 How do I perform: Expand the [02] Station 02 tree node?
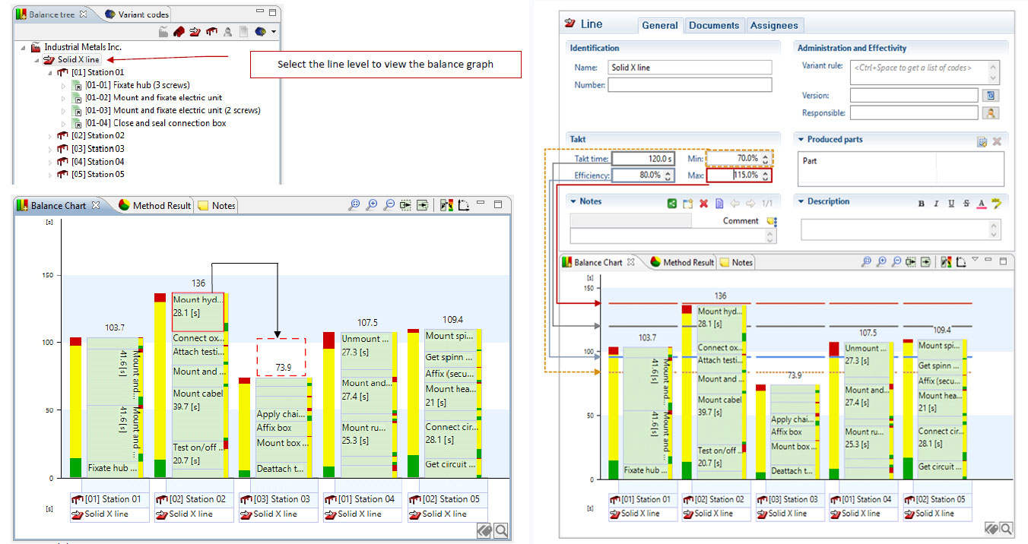click(x=51, y=136)
